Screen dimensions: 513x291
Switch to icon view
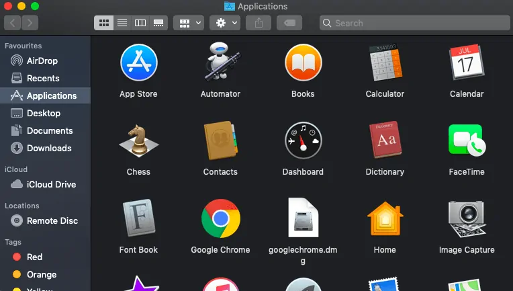104,23
